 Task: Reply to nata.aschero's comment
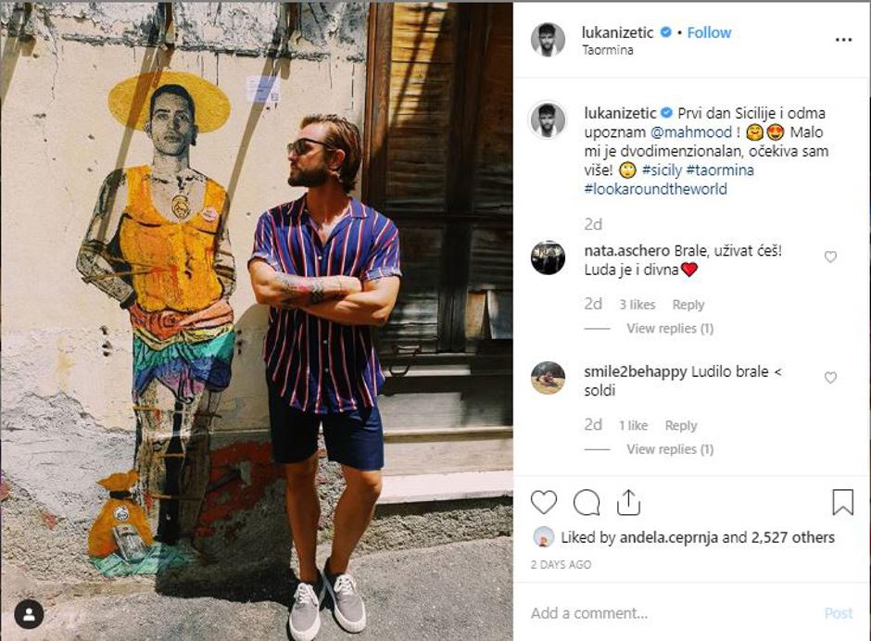click(x=688, y=305)
